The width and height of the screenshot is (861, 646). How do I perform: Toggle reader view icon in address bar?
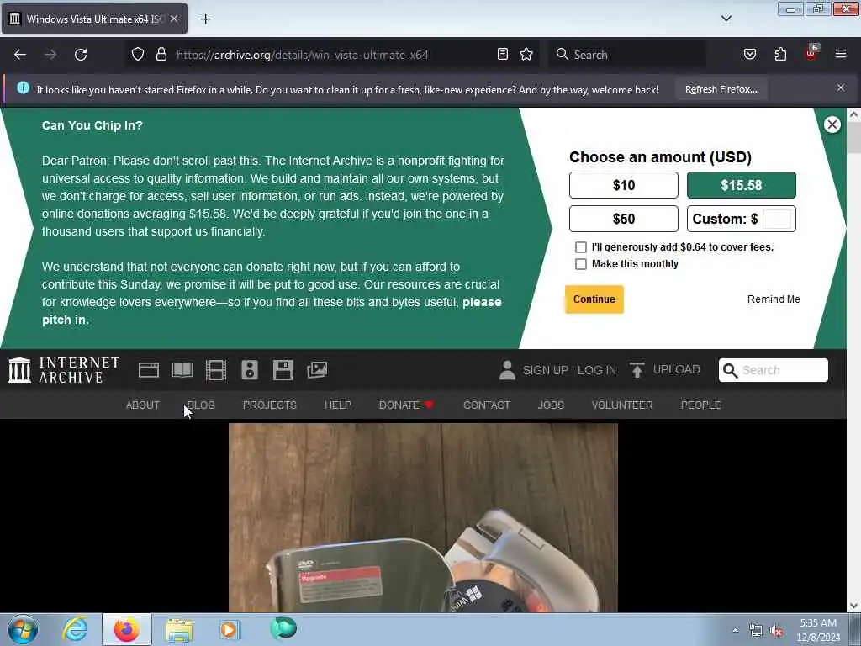click(503, 55)
